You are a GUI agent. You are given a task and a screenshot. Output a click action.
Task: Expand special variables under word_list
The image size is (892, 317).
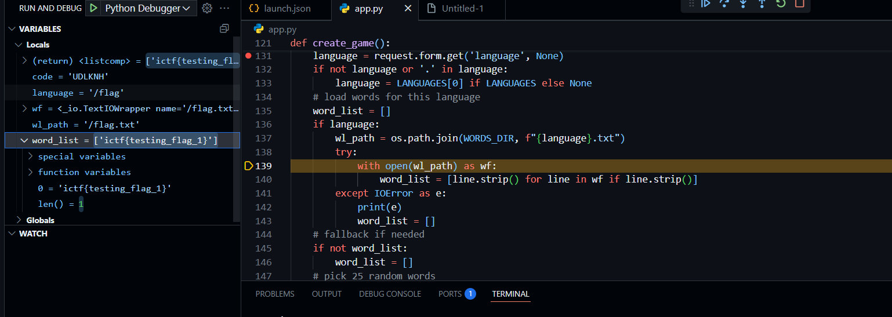[x=30, y=156]
